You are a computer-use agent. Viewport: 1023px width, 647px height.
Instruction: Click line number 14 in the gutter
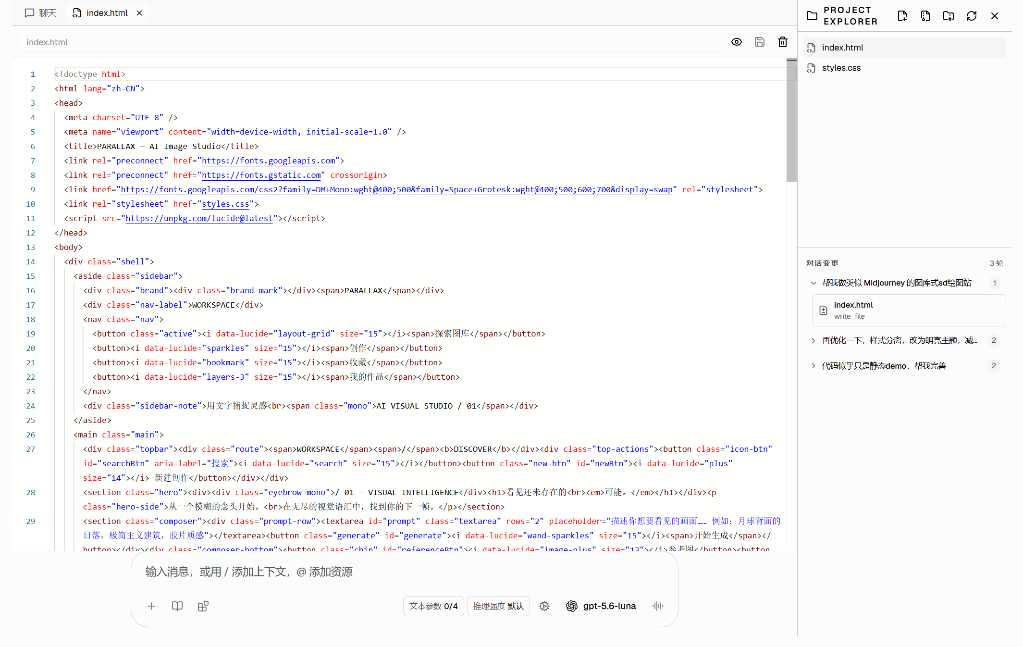30,261
